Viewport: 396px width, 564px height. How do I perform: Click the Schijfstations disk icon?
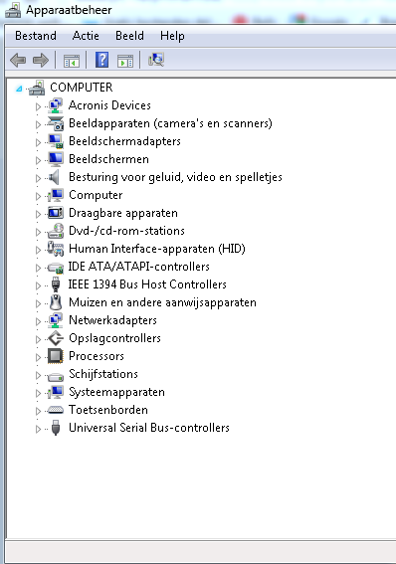point(56,376)
